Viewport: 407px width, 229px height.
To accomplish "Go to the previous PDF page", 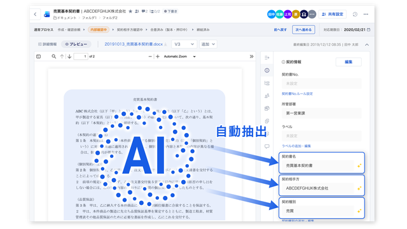I will [x=62, y=57].
